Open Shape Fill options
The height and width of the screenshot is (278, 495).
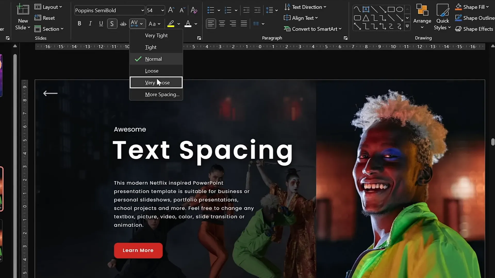pyautogui.click(x=472, y=7)
